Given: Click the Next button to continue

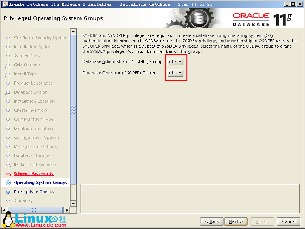Looking at the screenshot, I should [236, 221].
